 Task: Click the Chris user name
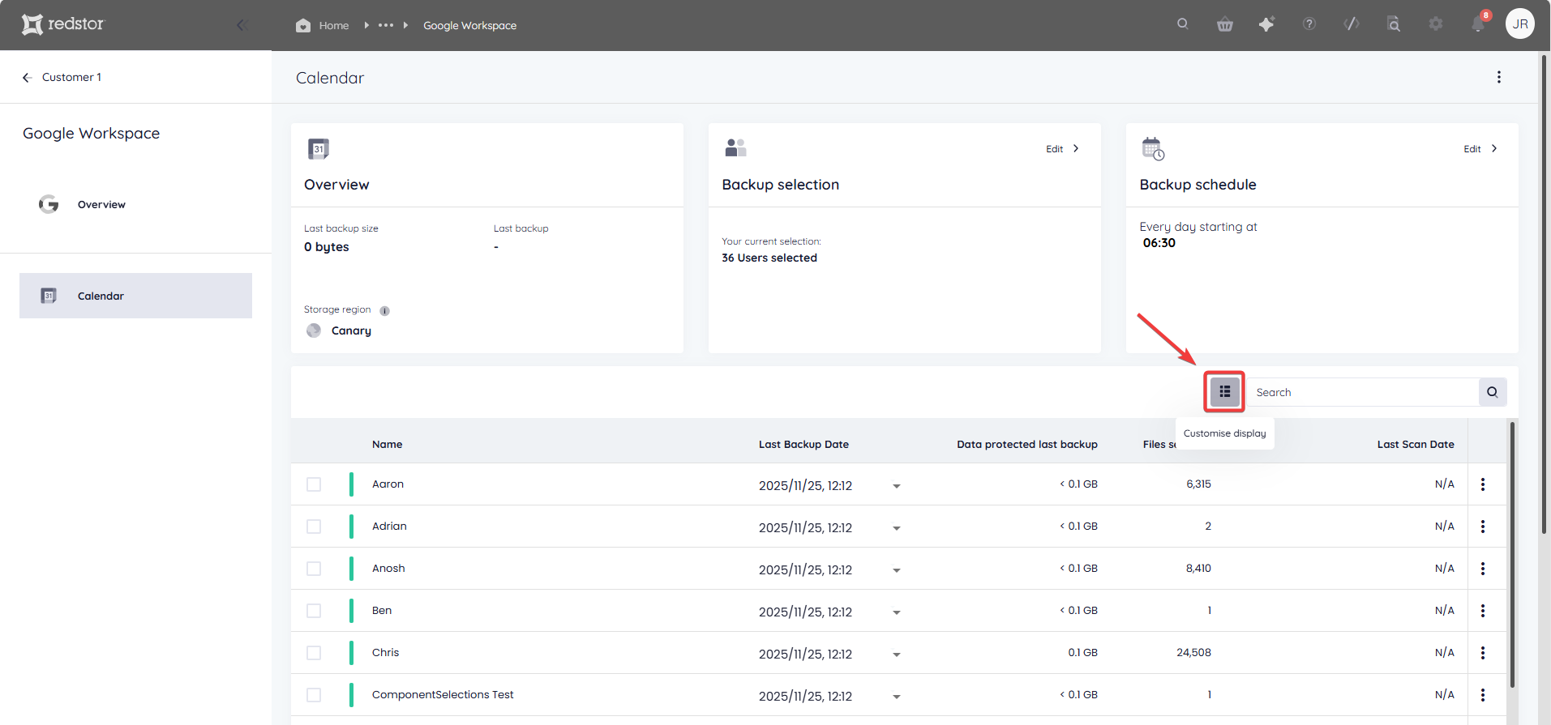(x=385, y=652)
